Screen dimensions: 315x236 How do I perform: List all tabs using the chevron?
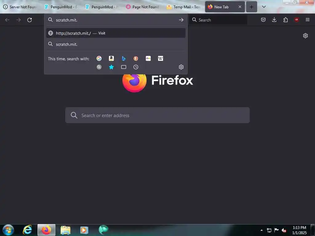[264, 7]
